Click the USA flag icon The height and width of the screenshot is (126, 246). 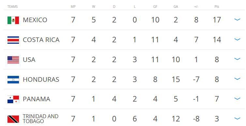tap(13, 60)
